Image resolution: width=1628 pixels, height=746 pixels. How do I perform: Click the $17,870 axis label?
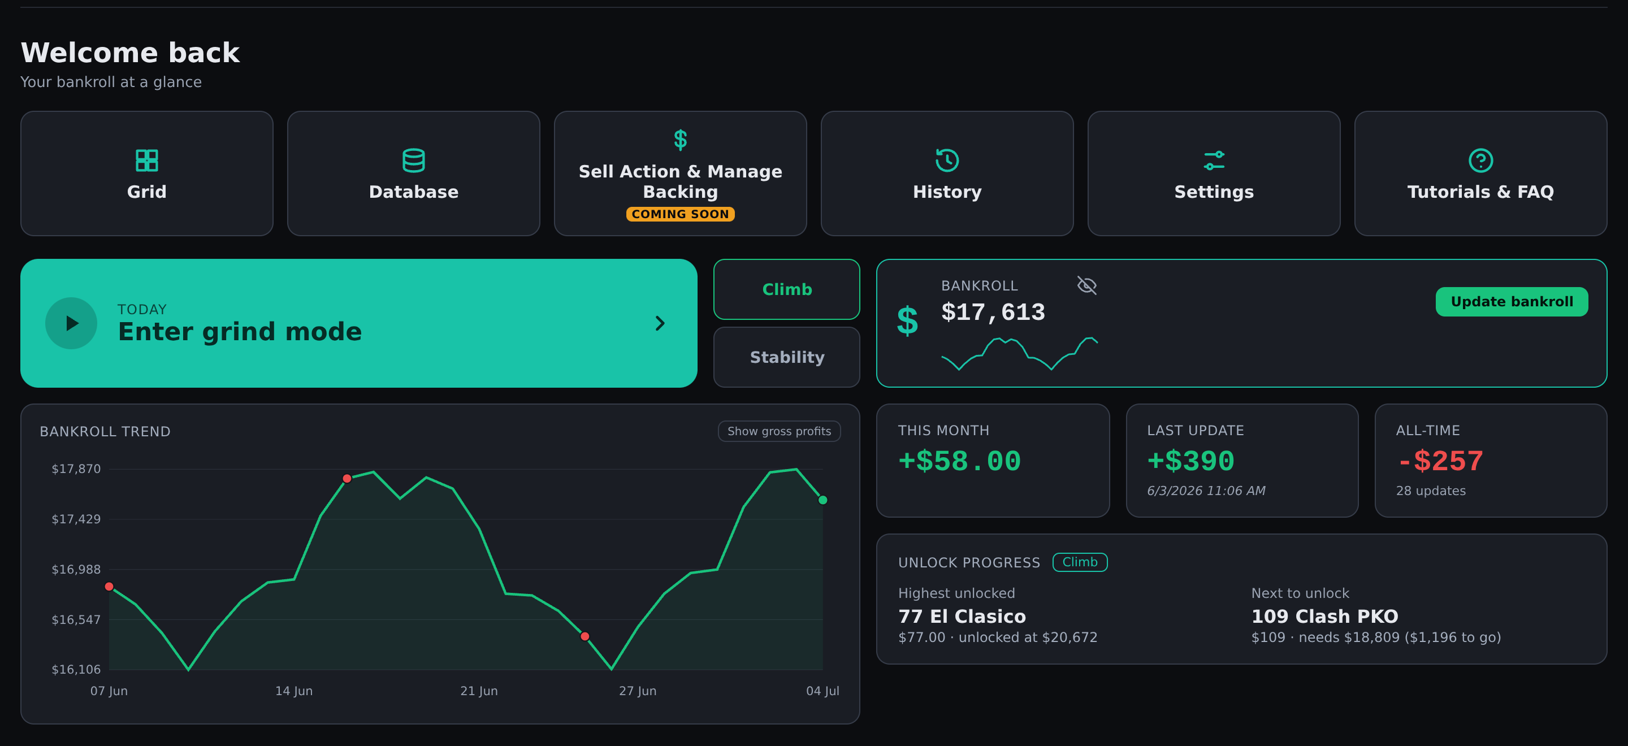pos(76,469)
